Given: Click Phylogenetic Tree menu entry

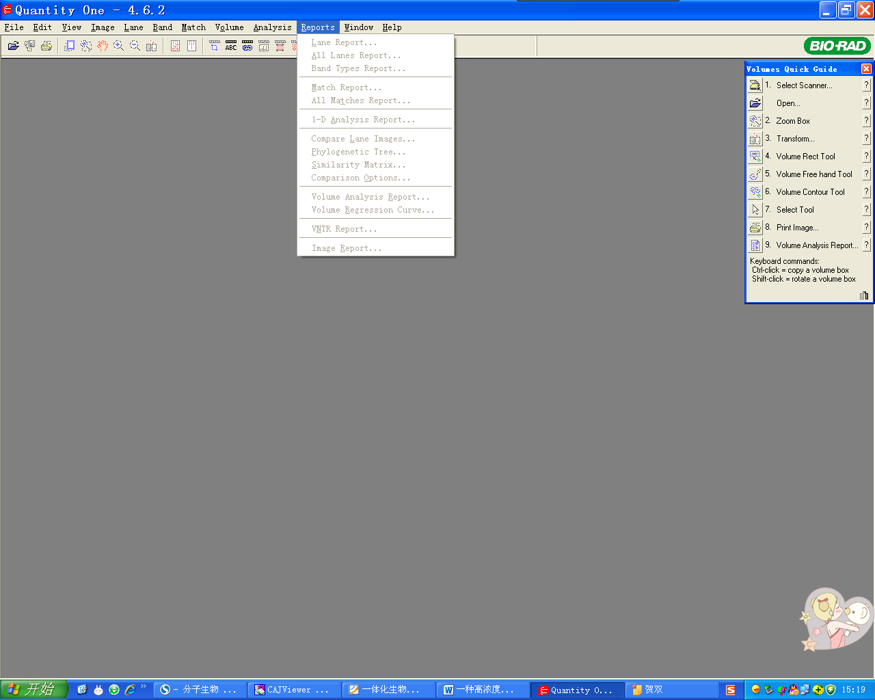Looking at the screenshot, I should tap(376, 152).
